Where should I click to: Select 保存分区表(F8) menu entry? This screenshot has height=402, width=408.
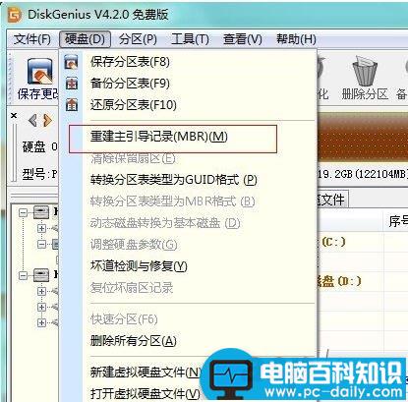click(x=130, y=62)
